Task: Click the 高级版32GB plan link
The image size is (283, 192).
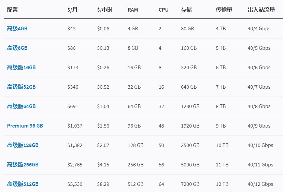Action: coord(21,87)
